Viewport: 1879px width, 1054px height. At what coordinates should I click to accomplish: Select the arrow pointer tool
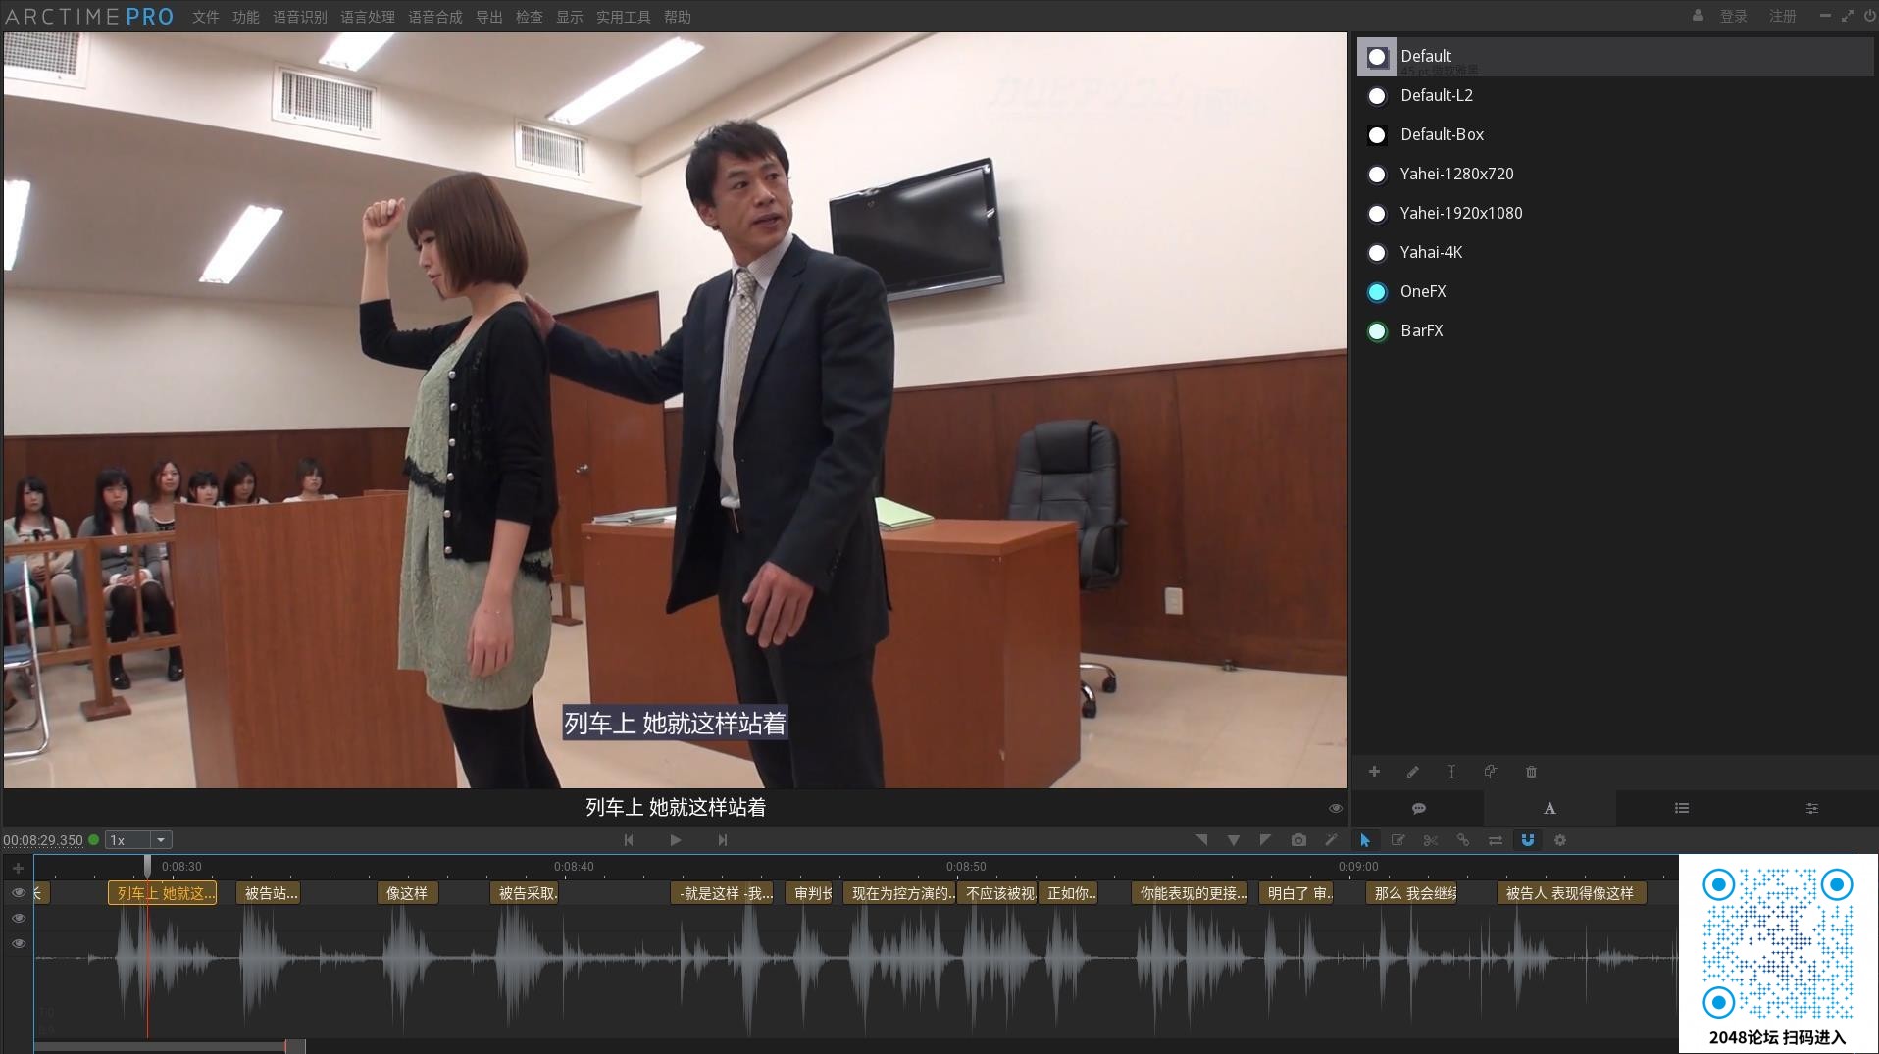tap(1365, 840)
